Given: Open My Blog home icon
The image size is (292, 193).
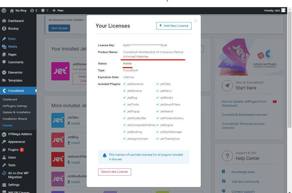Looking at the screenshot, I should (12, 11).
